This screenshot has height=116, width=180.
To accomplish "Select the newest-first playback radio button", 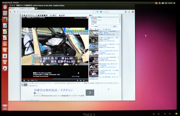I will click(x=90, y=29).
